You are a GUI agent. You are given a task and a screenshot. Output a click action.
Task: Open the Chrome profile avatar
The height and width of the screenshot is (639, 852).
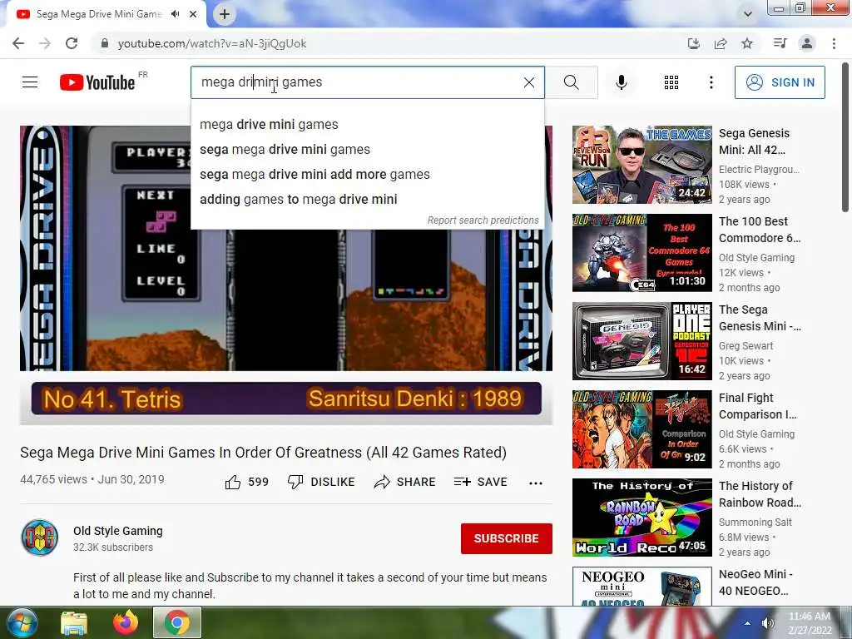click(807, 43)
